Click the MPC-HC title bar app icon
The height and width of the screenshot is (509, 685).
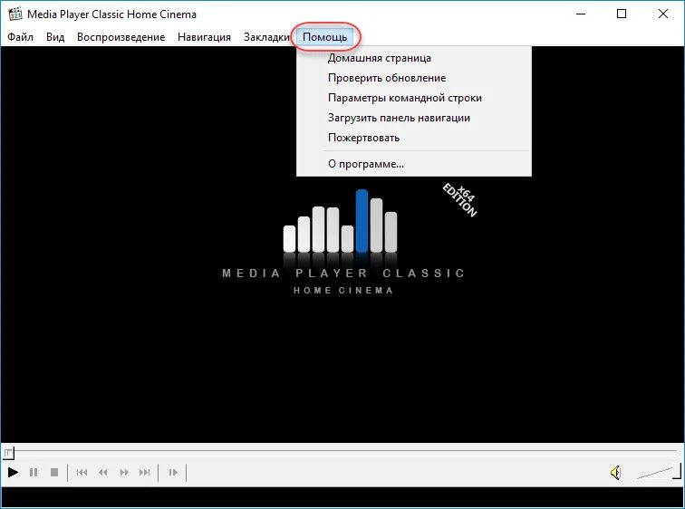[x=15, y=14]
